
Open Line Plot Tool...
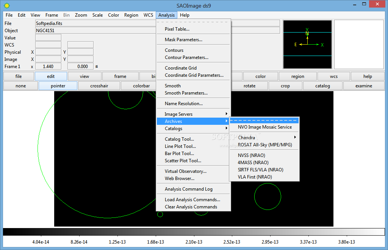tap(194, 146)
